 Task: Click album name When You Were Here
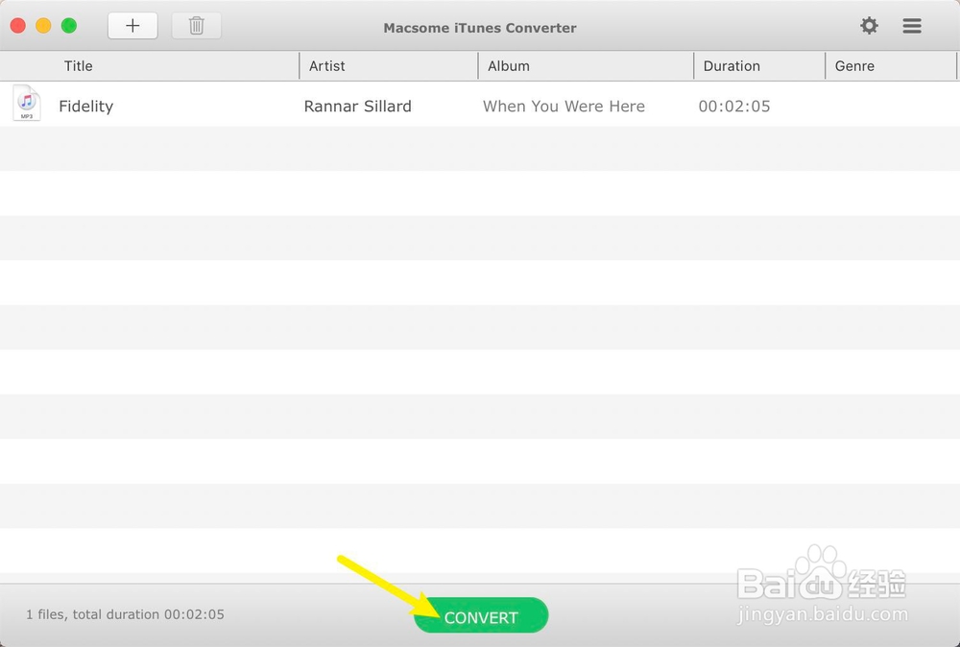pos(564,106)
